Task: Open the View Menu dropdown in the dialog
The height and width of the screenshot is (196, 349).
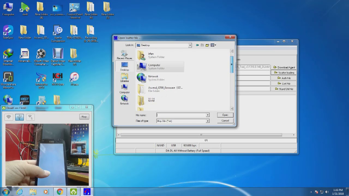Action: [213, 45]
